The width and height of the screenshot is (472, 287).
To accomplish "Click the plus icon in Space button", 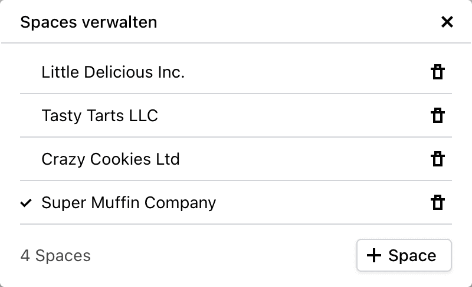I will pyautogui.click(x=374, y=255).
